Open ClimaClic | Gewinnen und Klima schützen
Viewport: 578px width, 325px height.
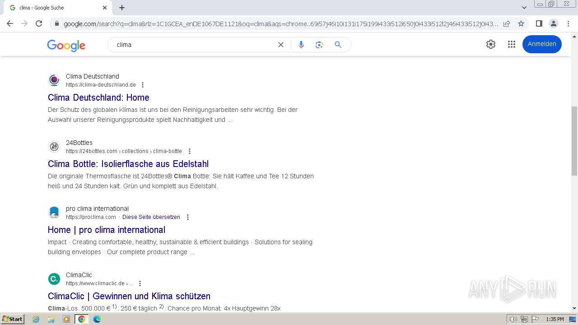(129, 296)
